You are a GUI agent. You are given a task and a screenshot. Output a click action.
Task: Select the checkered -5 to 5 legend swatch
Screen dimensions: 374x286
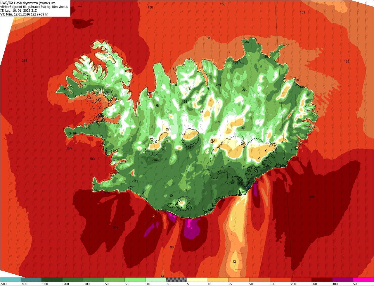(176, 279)
